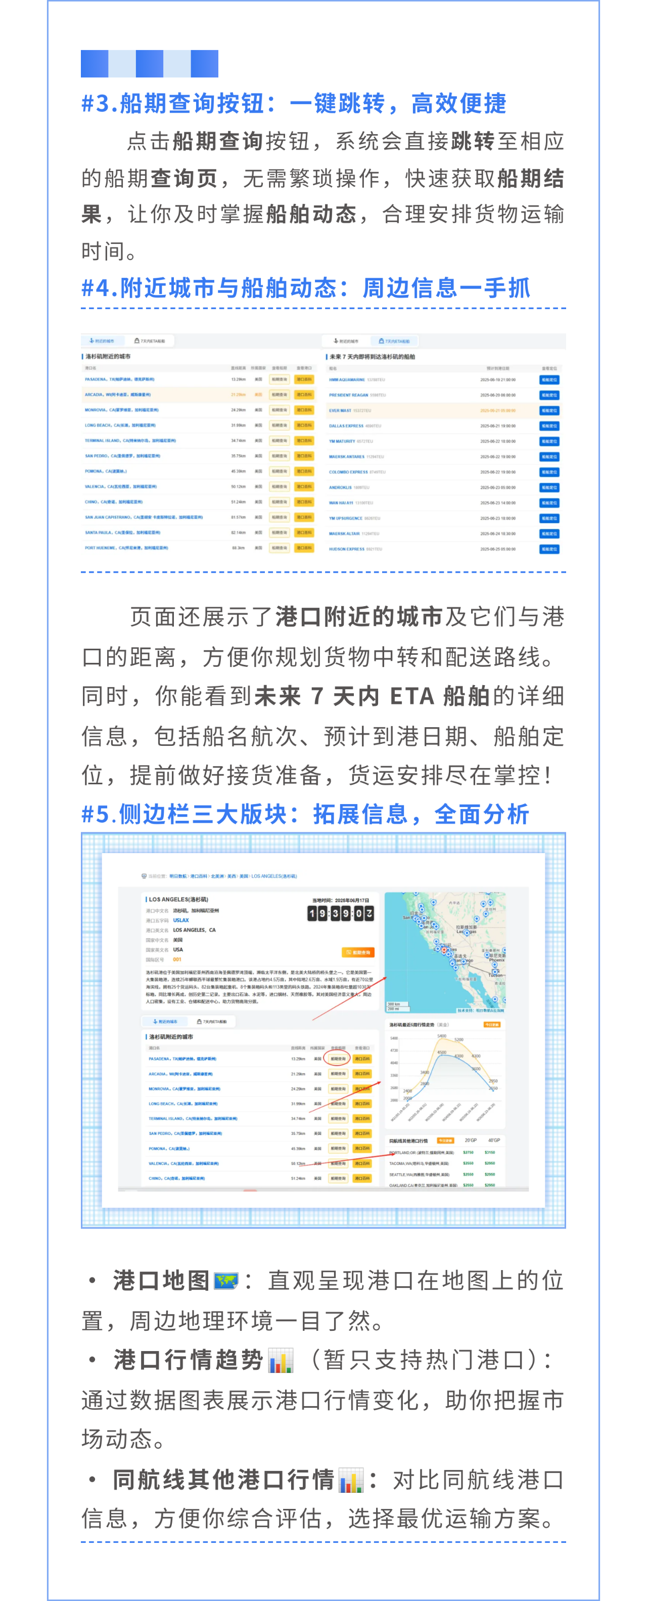
Task: Open the COLOMBO EXPRESS ship name
Action: click(348, 472)
